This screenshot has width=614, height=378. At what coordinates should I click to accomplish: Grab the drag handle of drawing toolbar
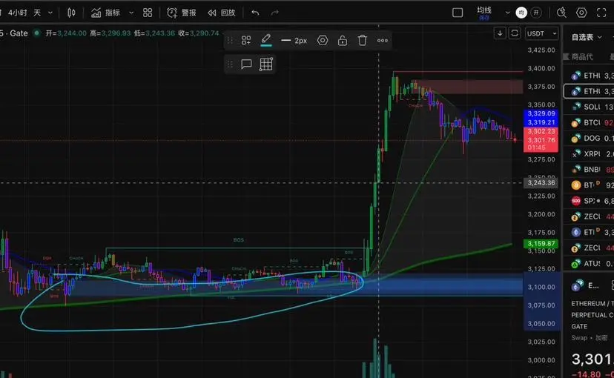[x=230, y=40]
